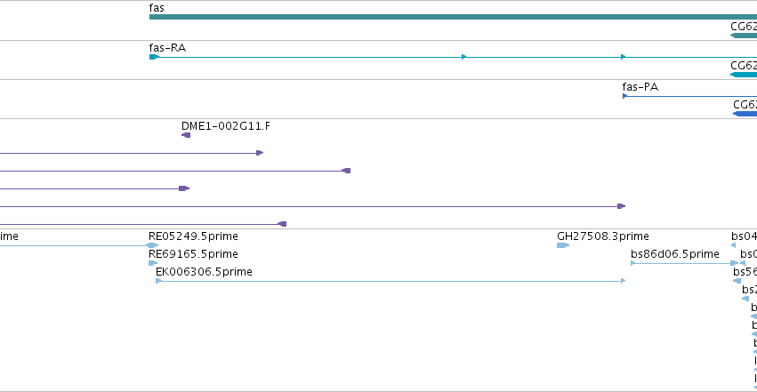Click the GH27508.3prime EST block
Viewport: 757px width, 392px height.
(563, 245)
